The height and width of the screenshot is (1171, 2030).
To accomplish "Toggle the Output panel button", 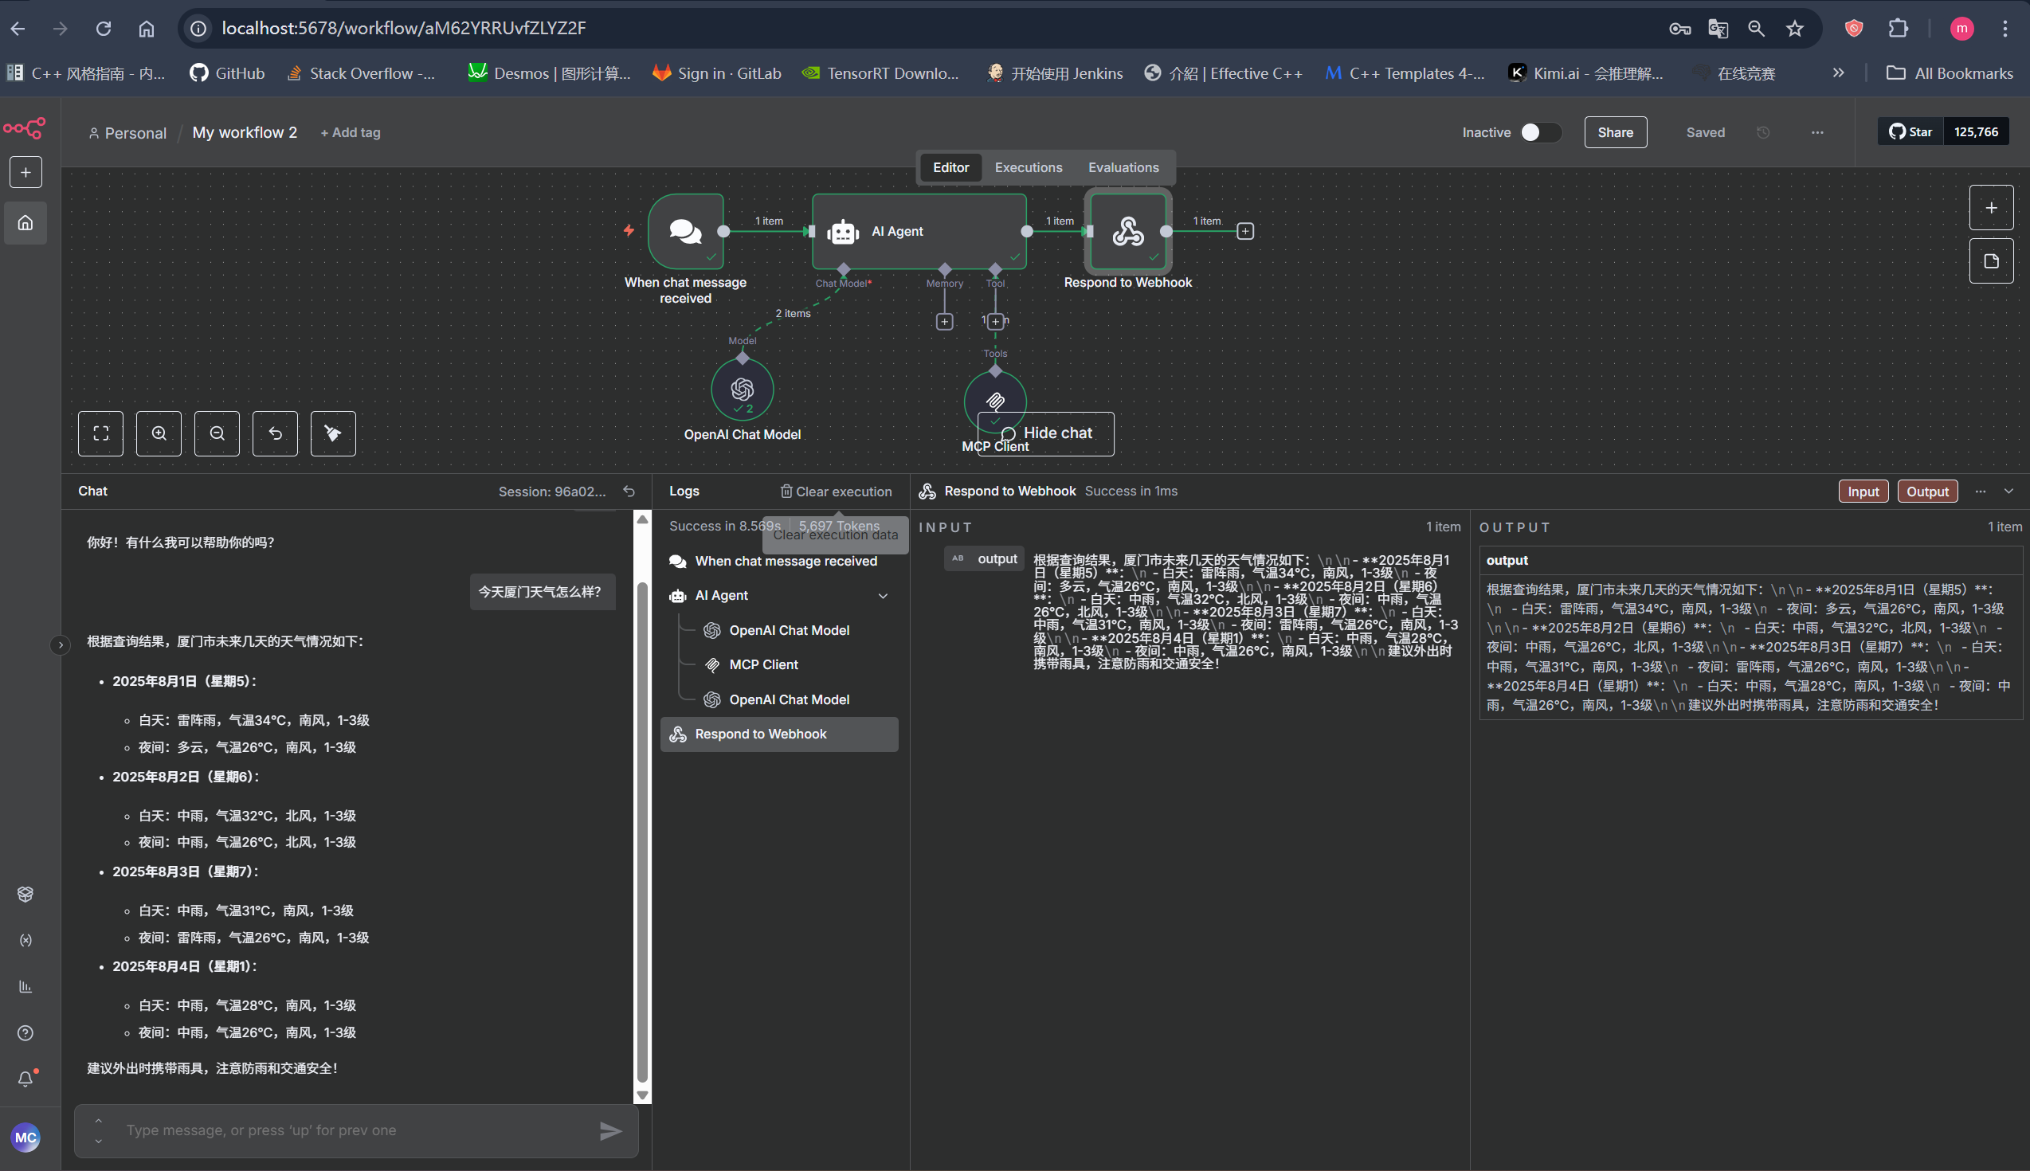I will [x=1927, y=492].
